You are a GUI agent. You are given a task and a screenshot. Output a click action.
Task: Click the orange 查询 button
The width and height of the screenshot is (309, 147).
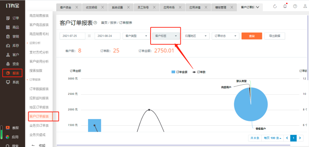pos(252,36)
